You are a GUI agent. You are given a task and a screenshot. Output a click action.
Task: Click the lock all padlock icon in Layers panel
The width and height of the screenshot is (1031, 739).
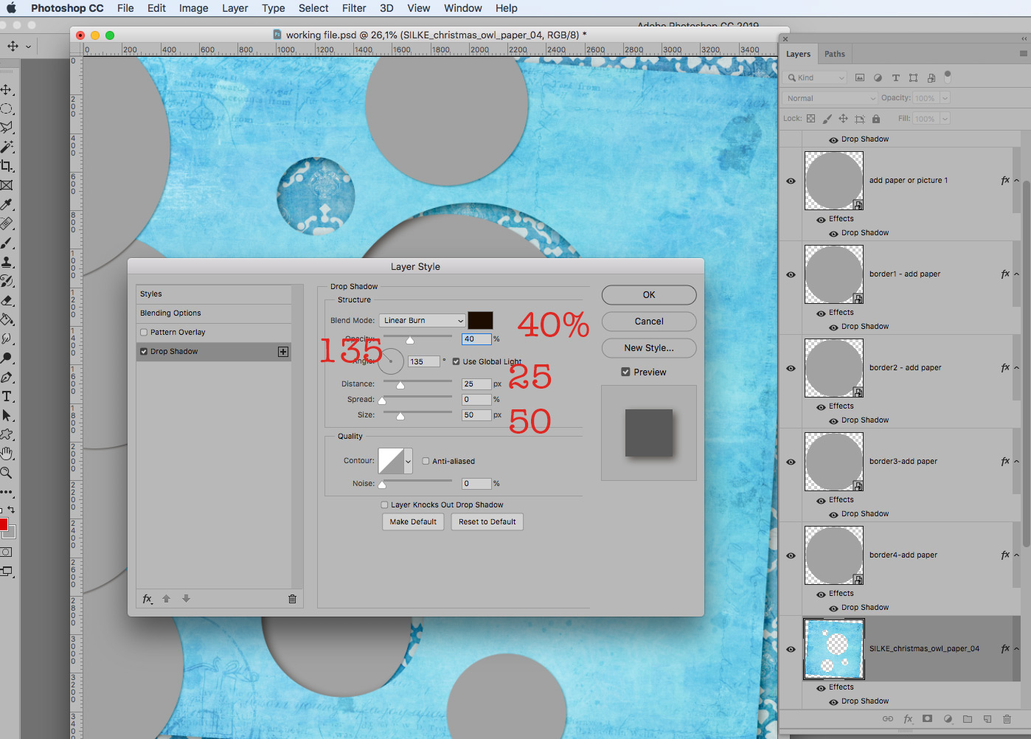876,119
